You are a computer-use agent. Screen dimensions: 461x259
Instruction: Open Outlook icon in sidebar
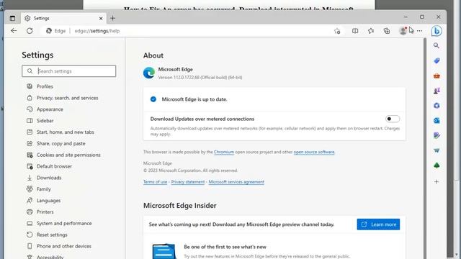pyautogui.click(x=437, y=120)
